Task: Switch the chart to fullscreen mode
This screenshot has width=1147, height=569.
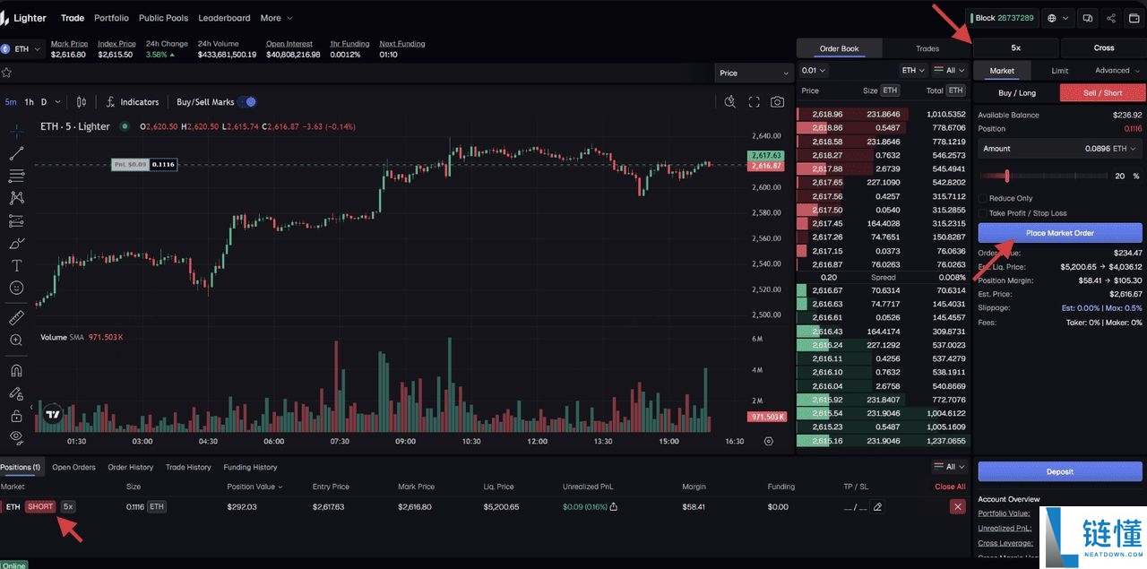Action: [x=754, y=102]
